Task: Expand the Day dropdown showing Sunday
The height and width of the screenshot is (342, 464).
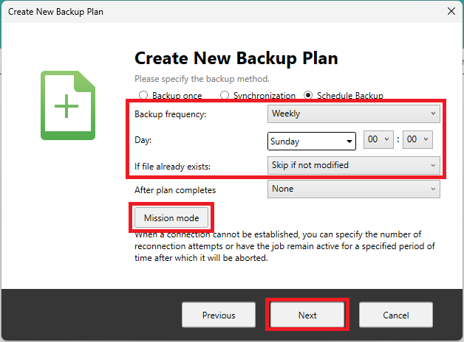Action: [x=312, y=141]
